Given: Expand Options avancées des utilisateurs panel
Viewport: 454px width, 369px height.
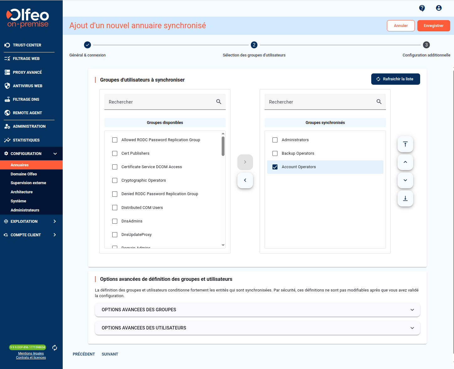Looking at the screenshot, I should [257, 328].
